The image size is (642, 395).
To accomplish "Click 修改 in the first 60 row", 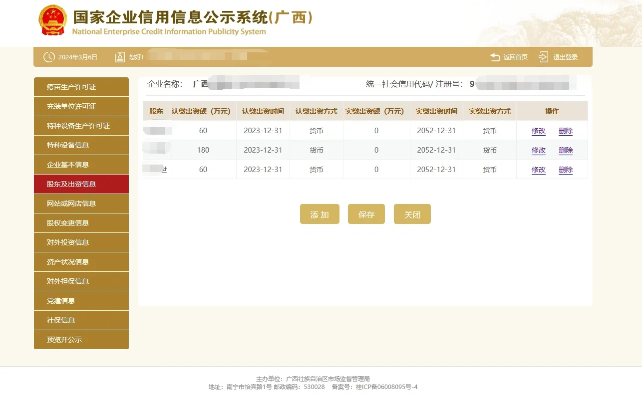I will (x=539, y=131).
